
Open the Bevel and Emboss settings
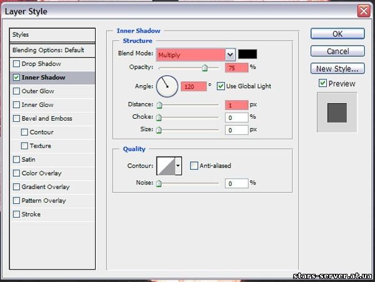click(x=47, y=119)
